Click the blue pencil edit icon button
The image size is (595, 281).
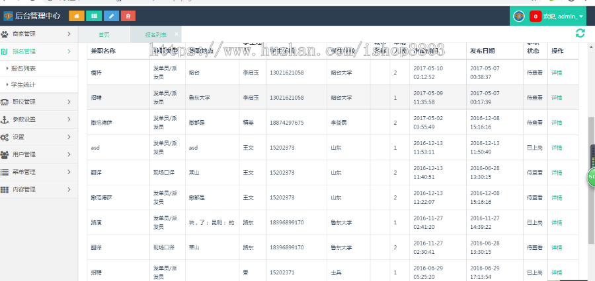(112, 15)
